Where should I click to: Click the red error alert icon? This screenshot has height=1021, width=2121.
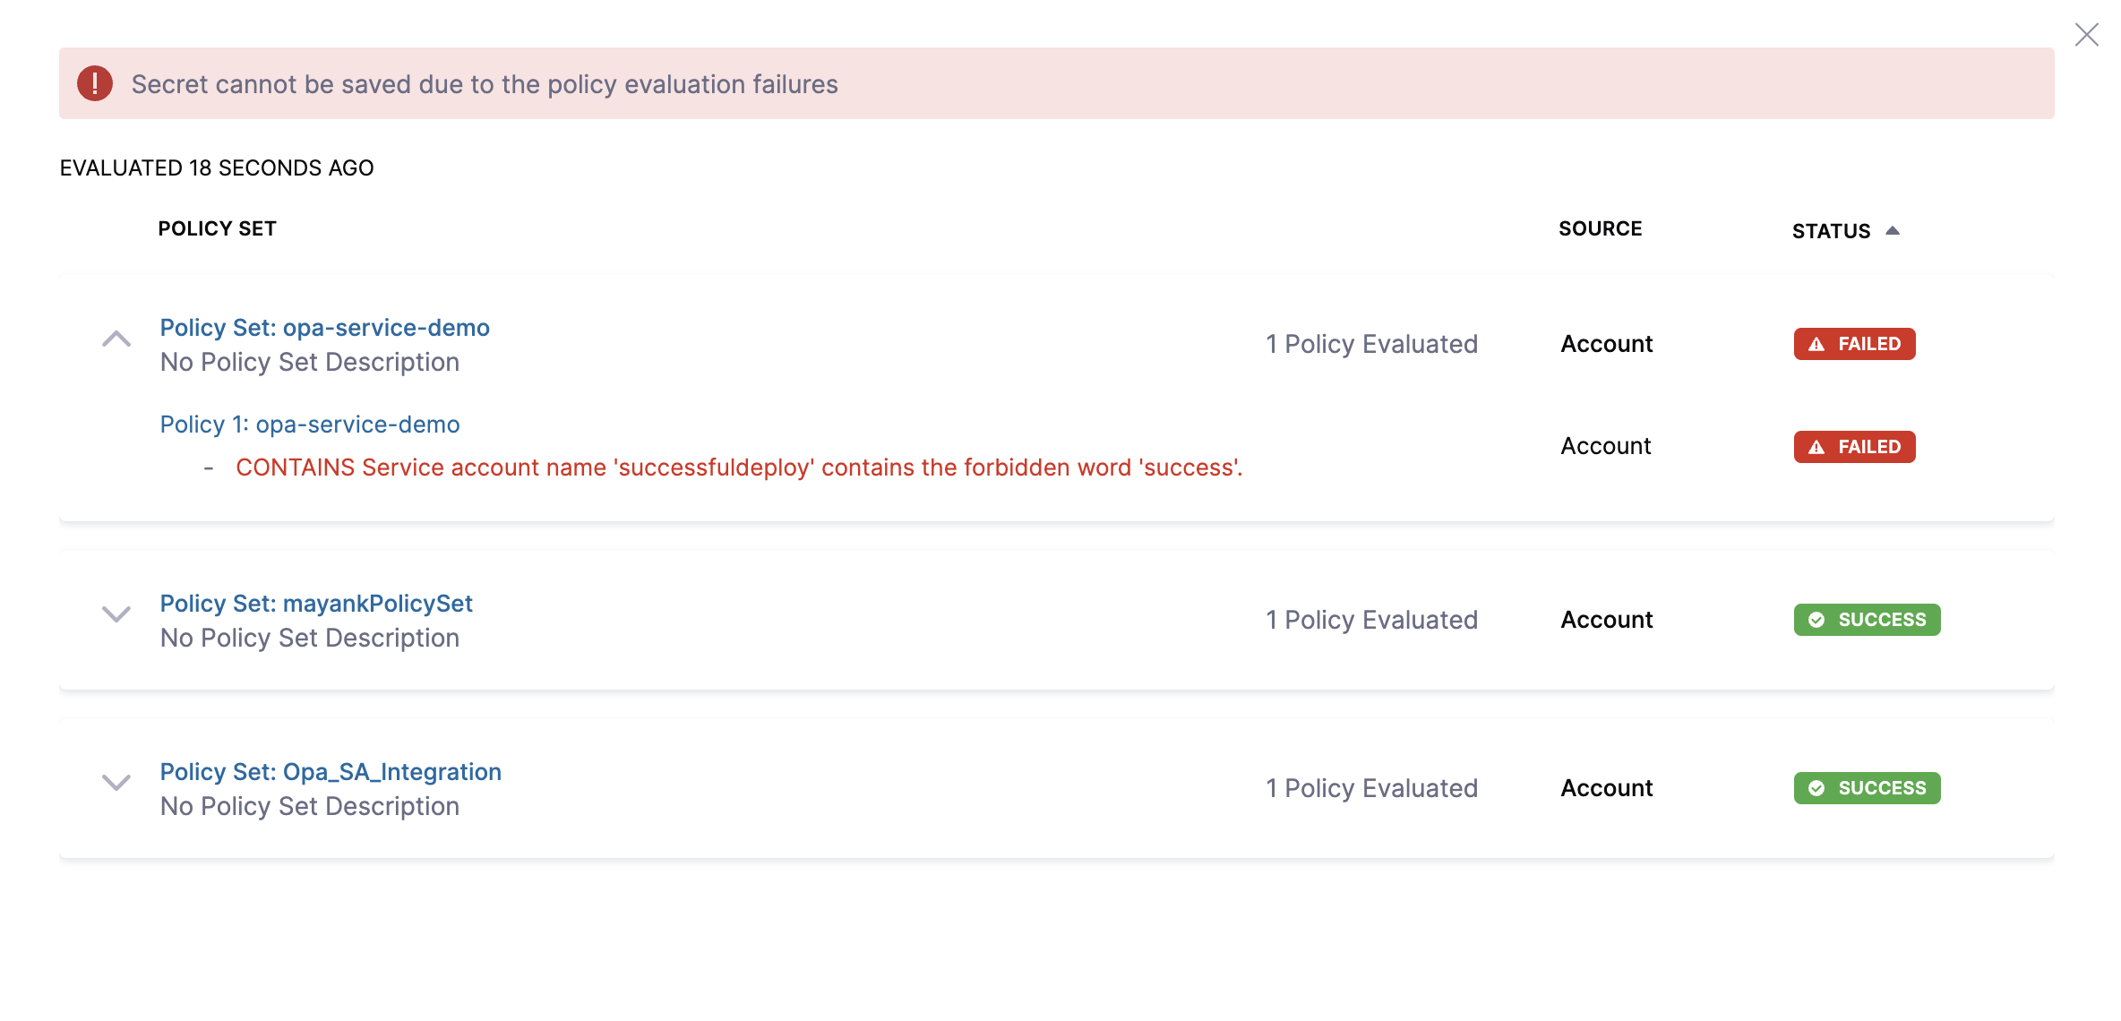click(x=95, y=83)
